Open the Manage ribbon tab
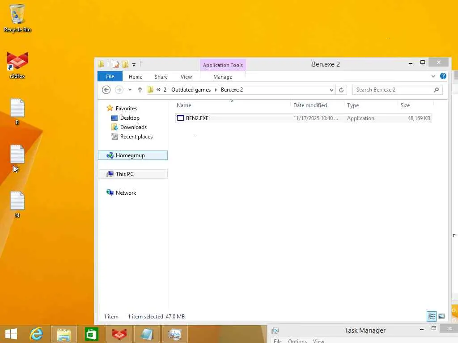Screen dimensions: 458x343 (x=223, y=77)
